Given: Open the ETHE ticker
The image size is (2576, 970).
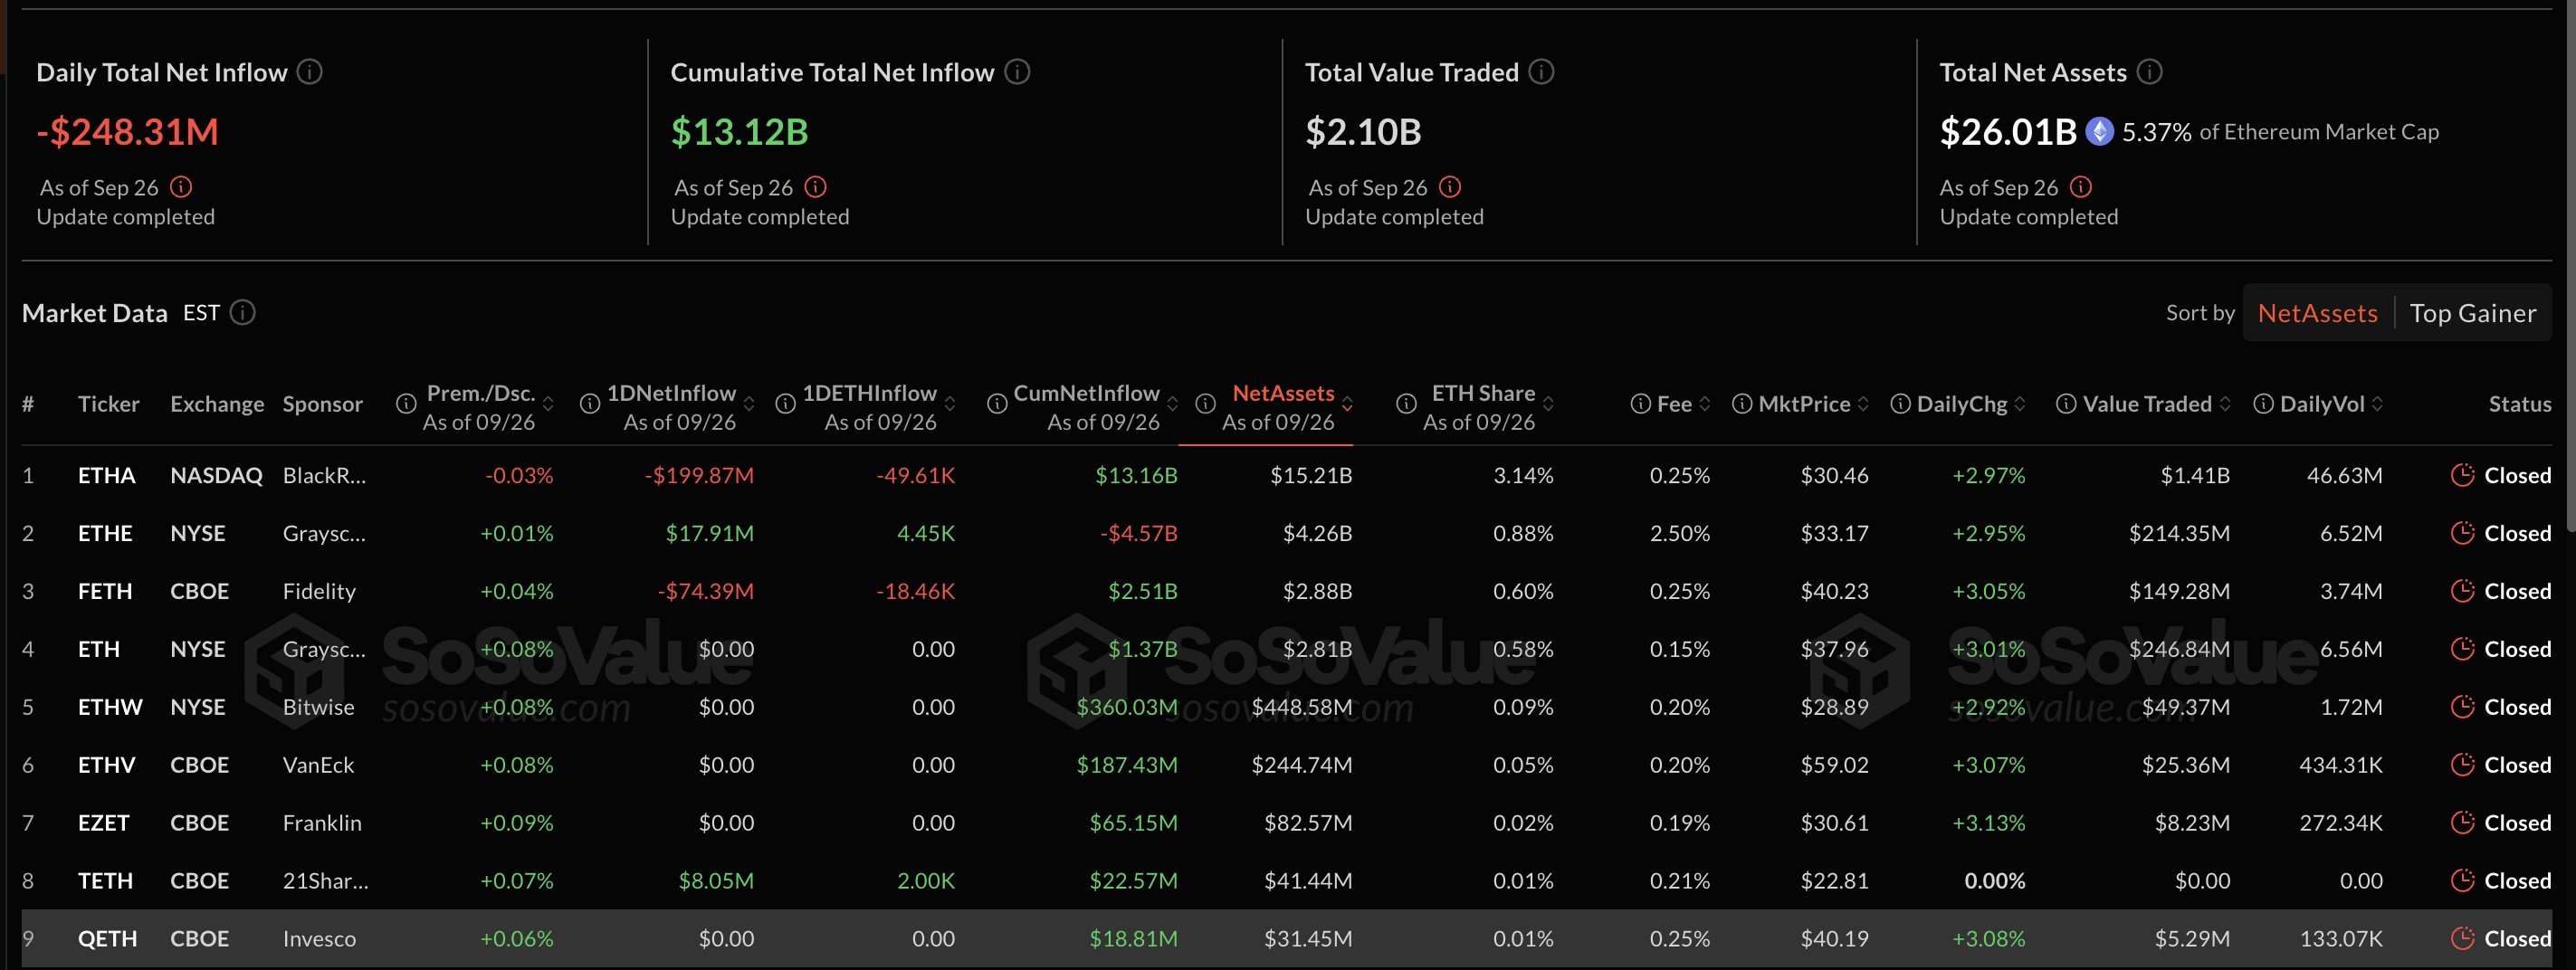Looking at the screenshot, I should point(105,533).
